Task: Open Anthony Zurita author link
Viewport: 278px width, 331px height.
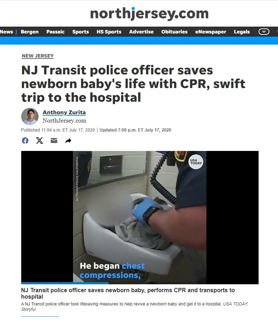Action: click(x=64, y=112)
